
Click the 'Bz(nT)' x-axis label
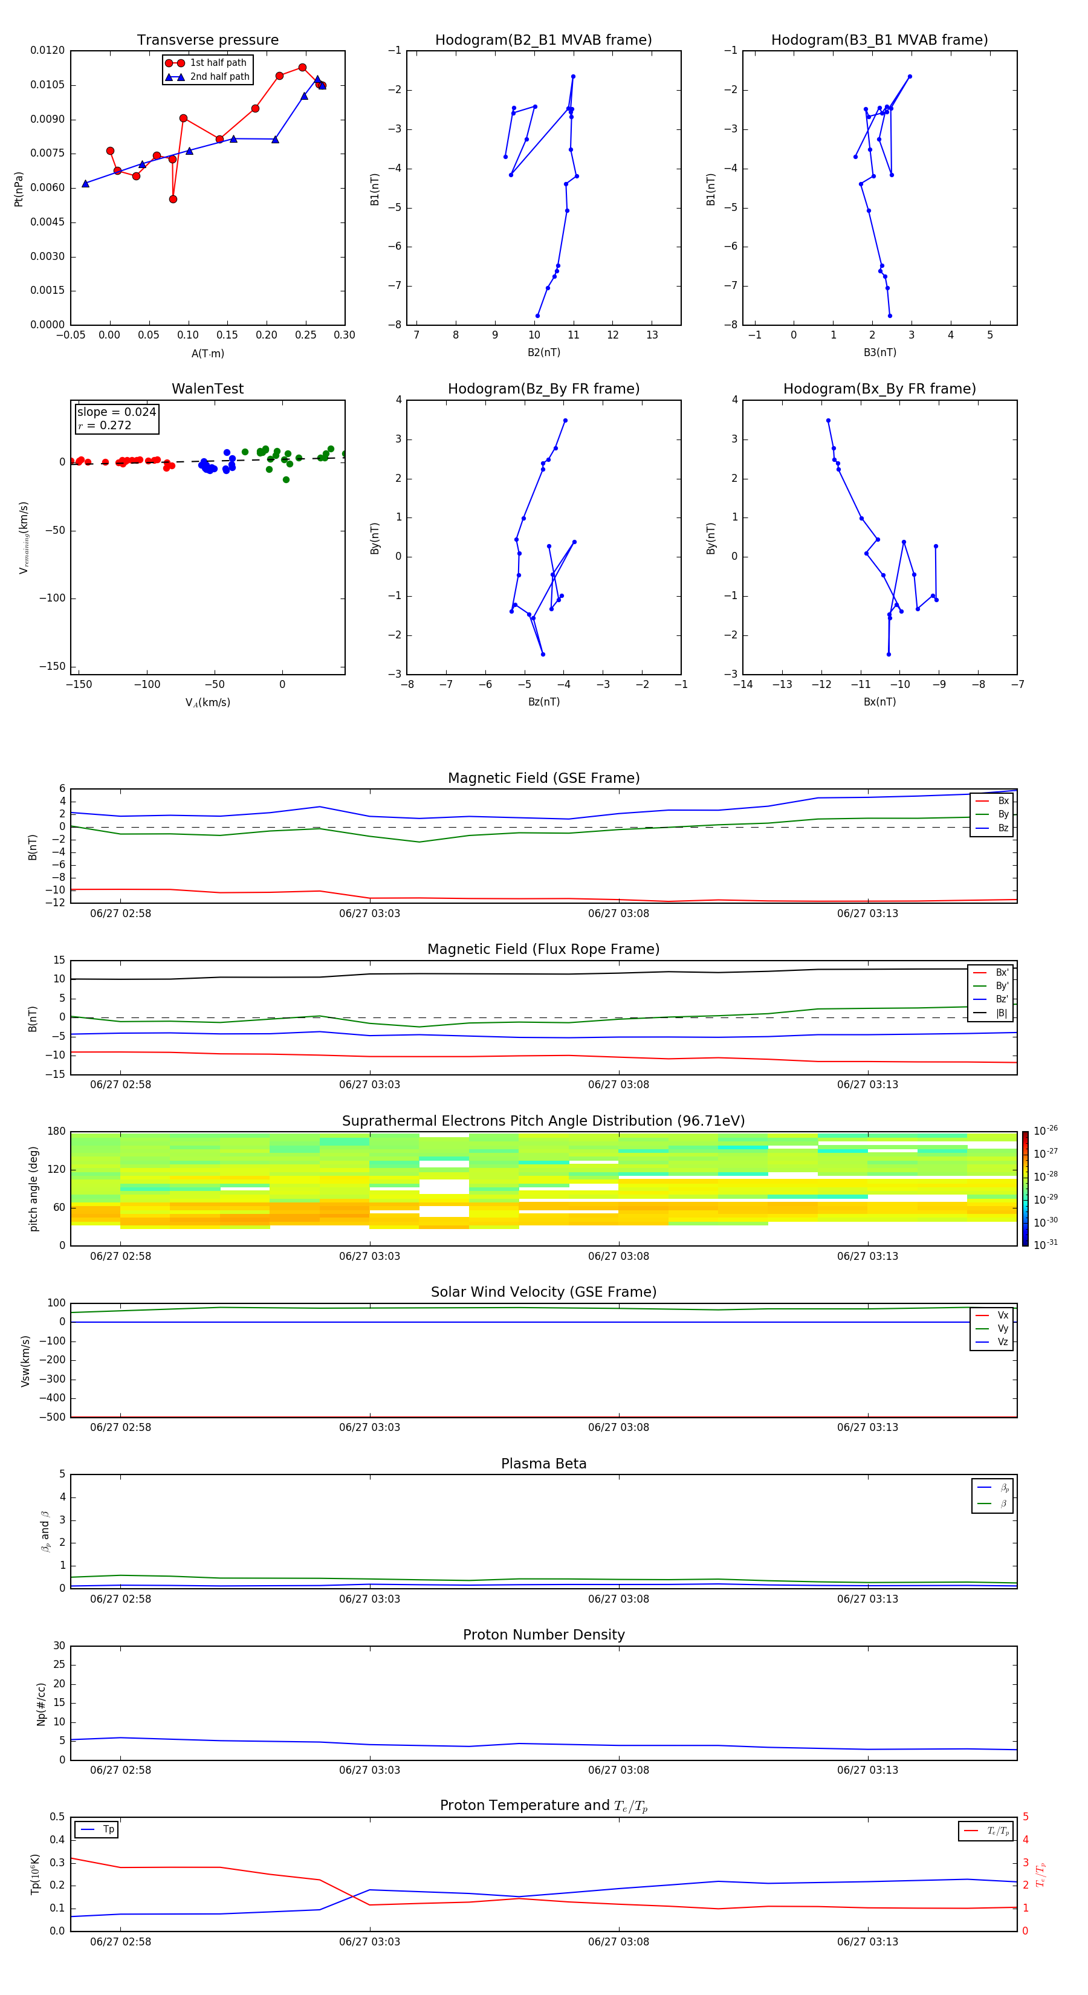[543, 702]
